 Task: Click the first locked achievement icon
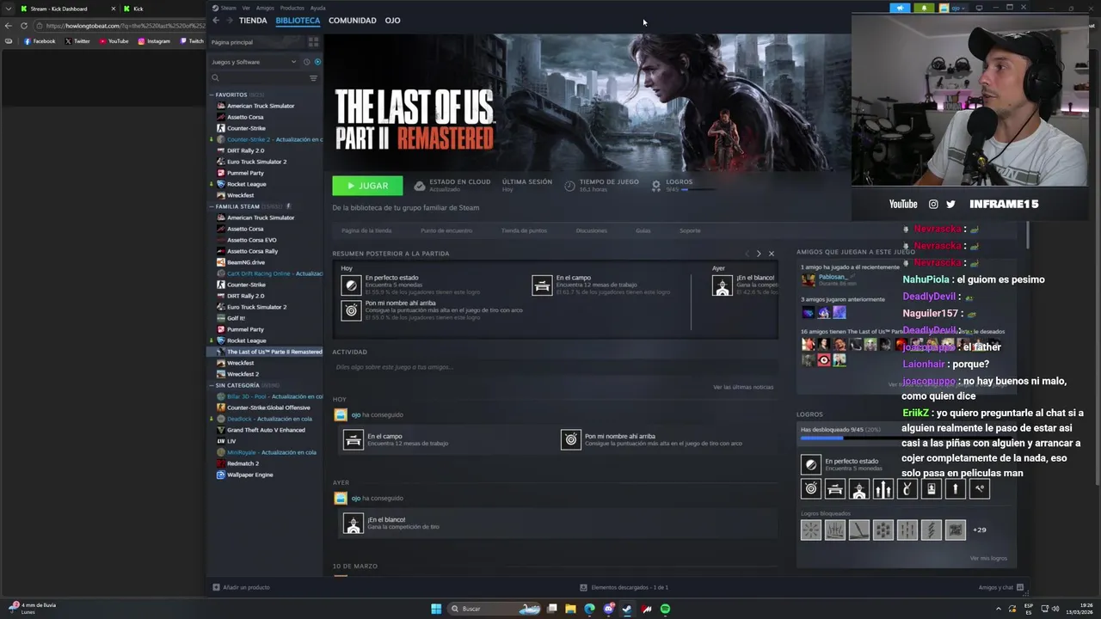pos(810,530)
